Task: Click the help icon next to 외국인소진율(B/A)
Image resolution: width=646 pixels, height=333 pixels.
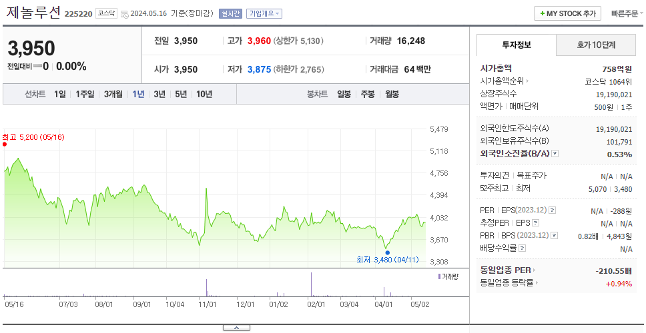Action: point(555,154)
